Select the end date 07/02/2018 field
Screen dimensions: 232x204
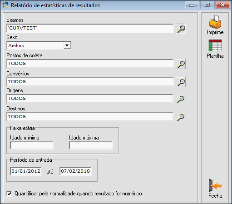click(x=75, y=171)
